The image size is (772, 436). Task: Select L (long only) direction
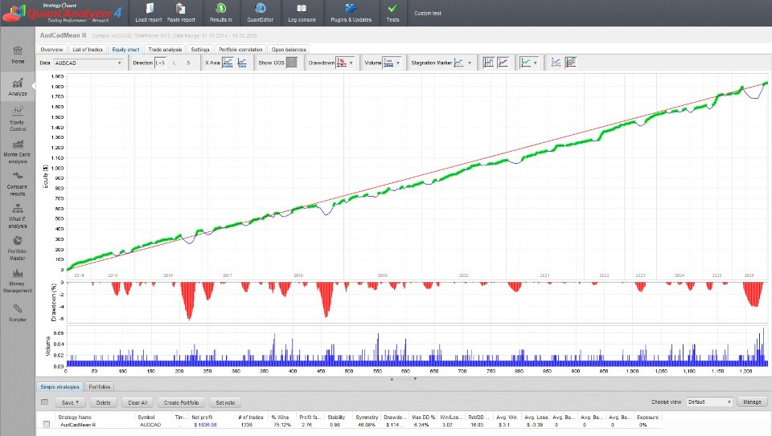click(174, 63)
